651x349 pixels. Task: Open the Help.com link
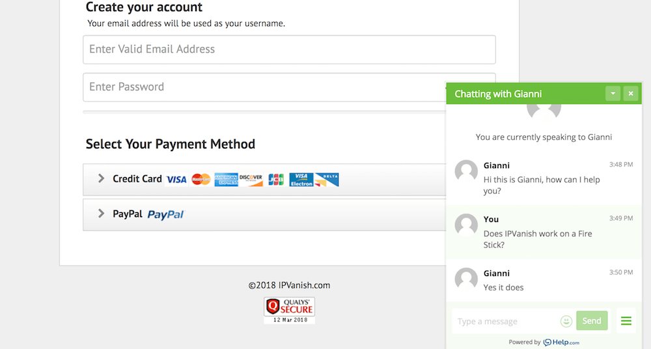(561, 342)
